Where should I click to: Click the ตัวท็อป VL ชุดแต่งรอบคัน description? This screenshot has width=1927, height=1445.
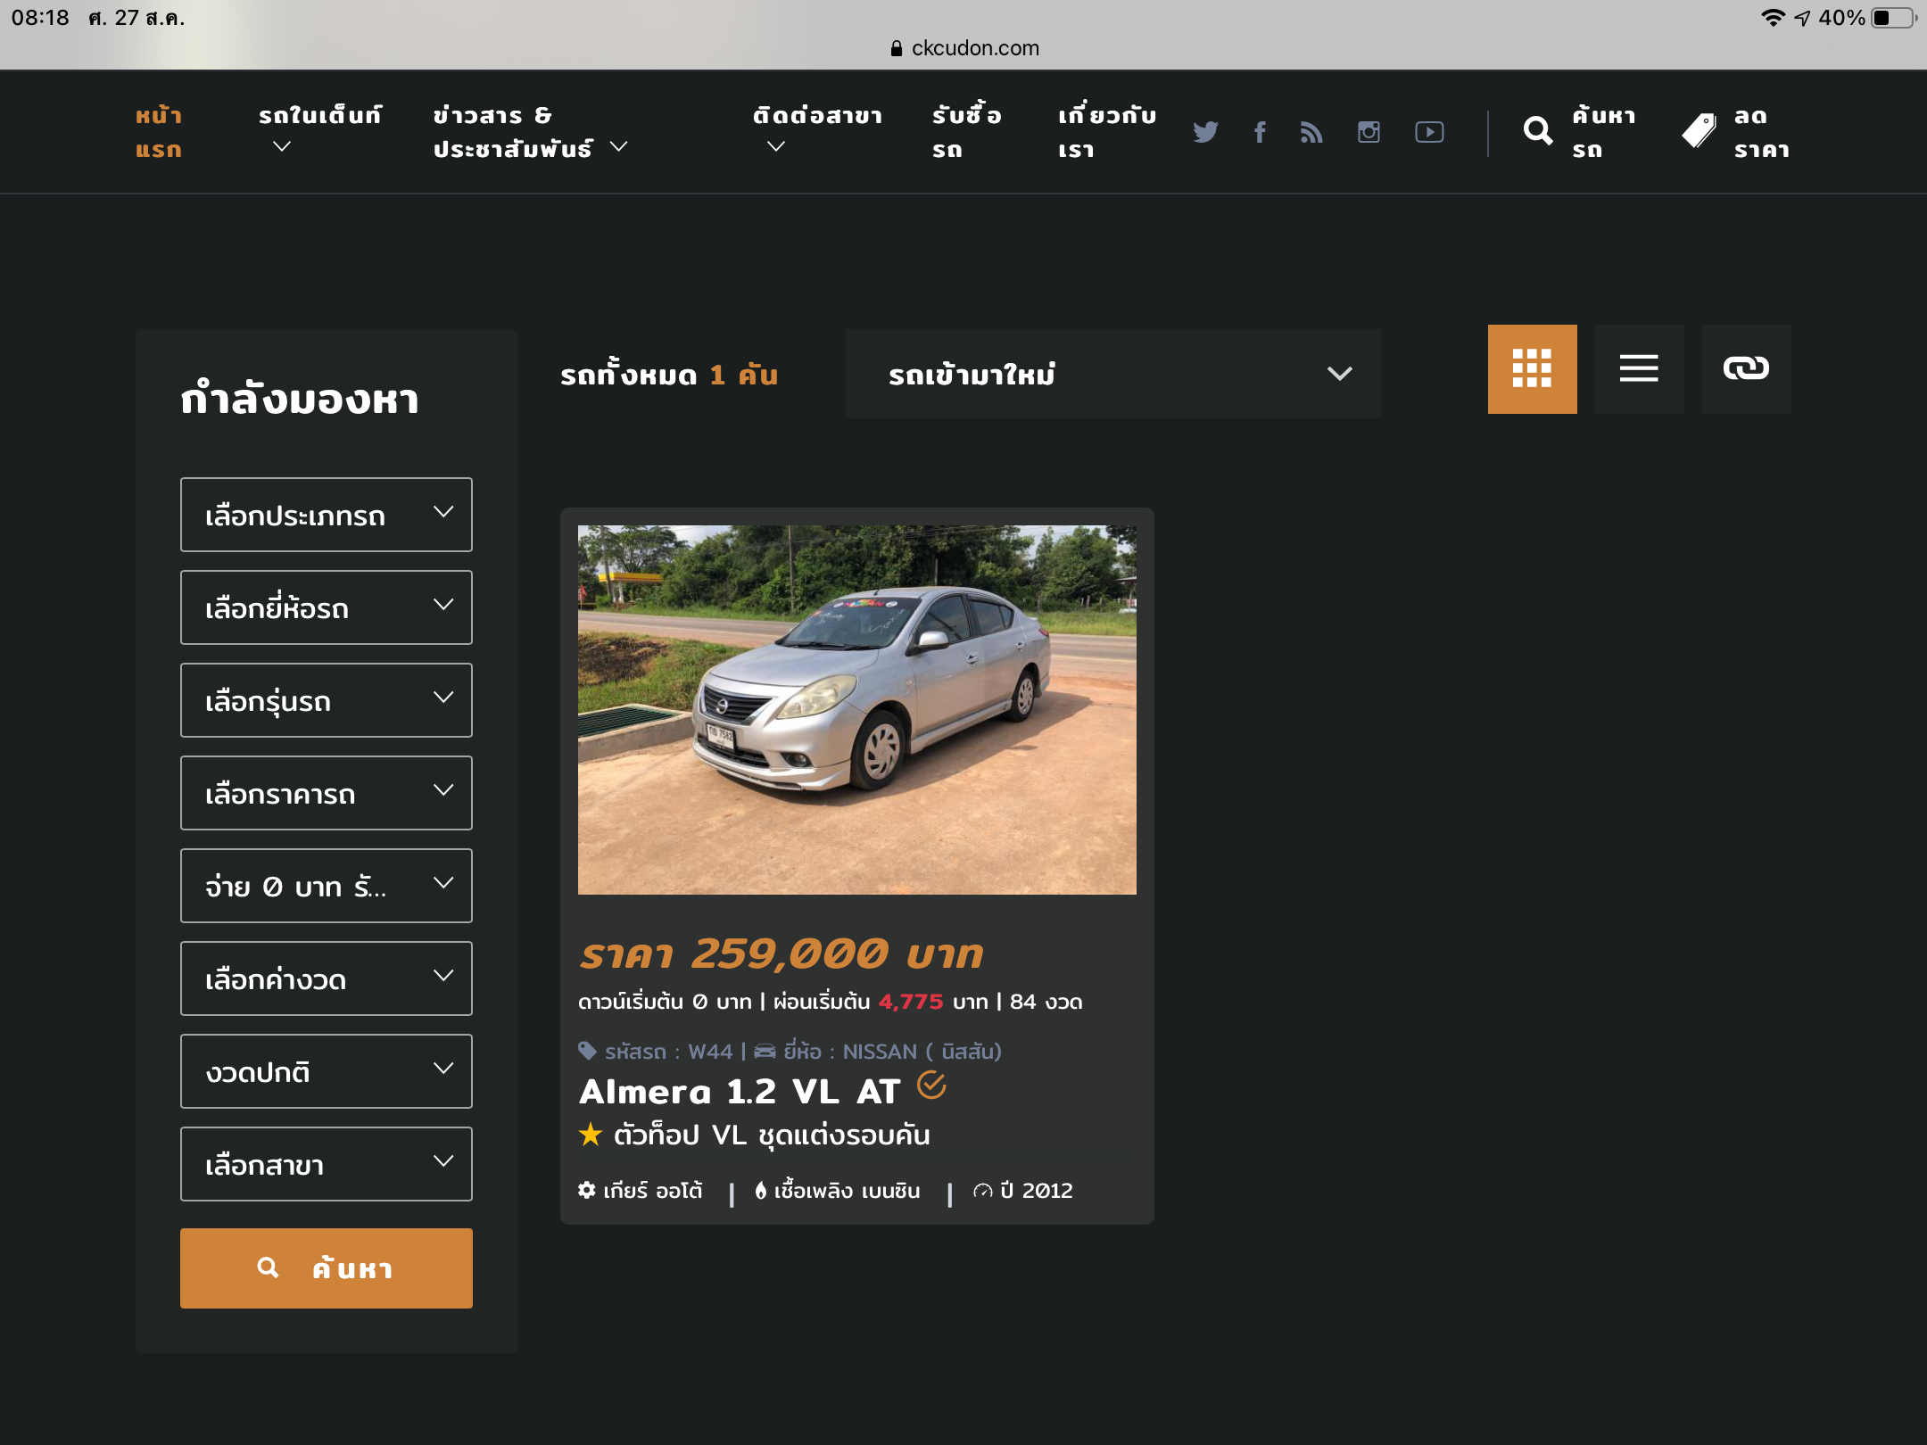pyautogui.click(x=772, y=1135)
